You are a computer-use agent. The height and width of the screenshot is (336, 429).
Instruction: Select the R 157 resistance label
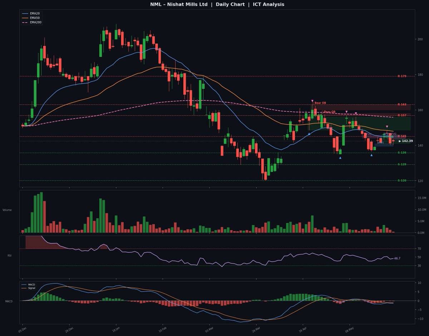click(x=402, y=115)
